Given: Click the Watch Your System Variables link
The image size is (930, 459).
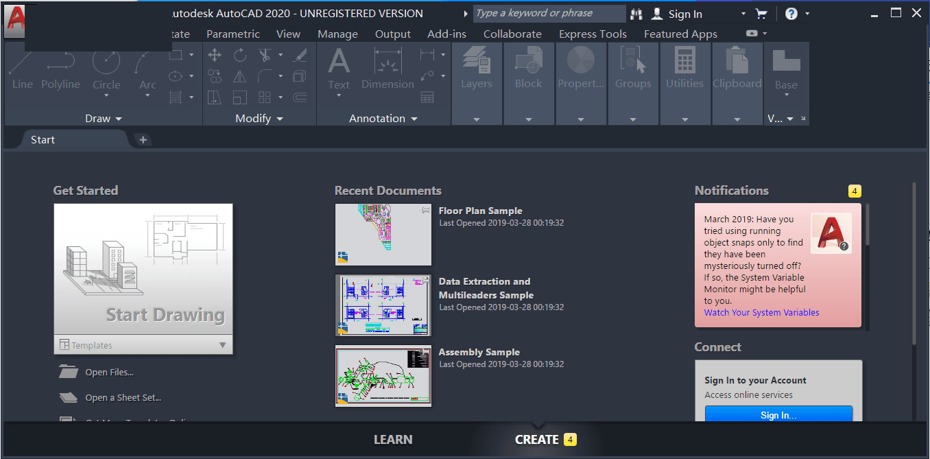Looking at the screenshot, I should (x=761, y=312).
